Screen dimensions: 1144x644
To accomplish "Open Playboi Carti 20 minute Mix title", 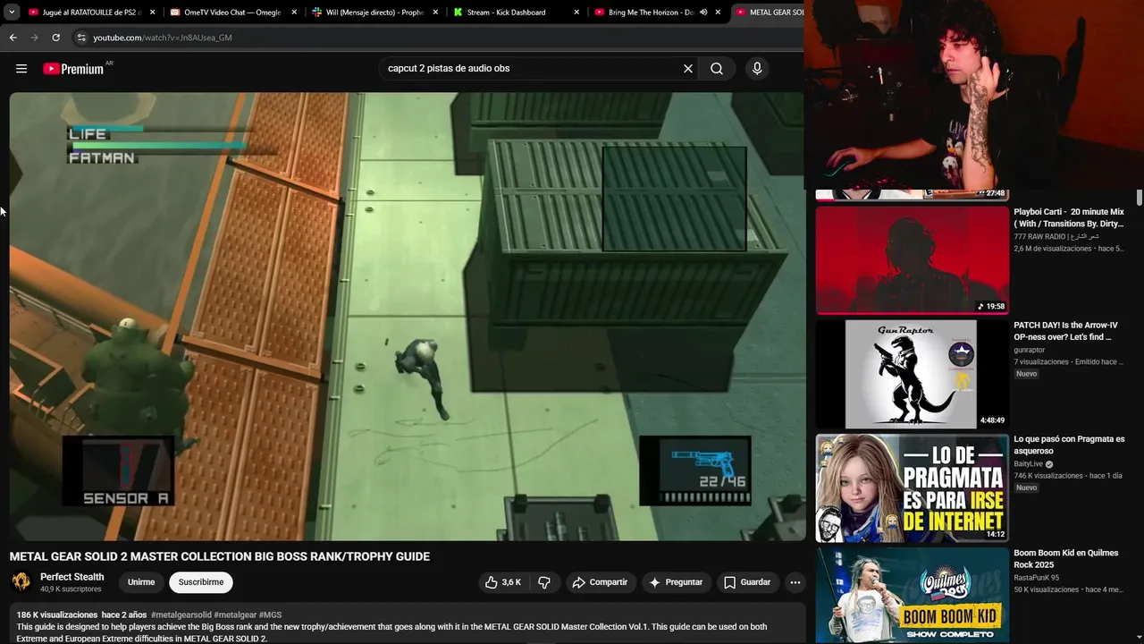I will [x=1069, y=218].
